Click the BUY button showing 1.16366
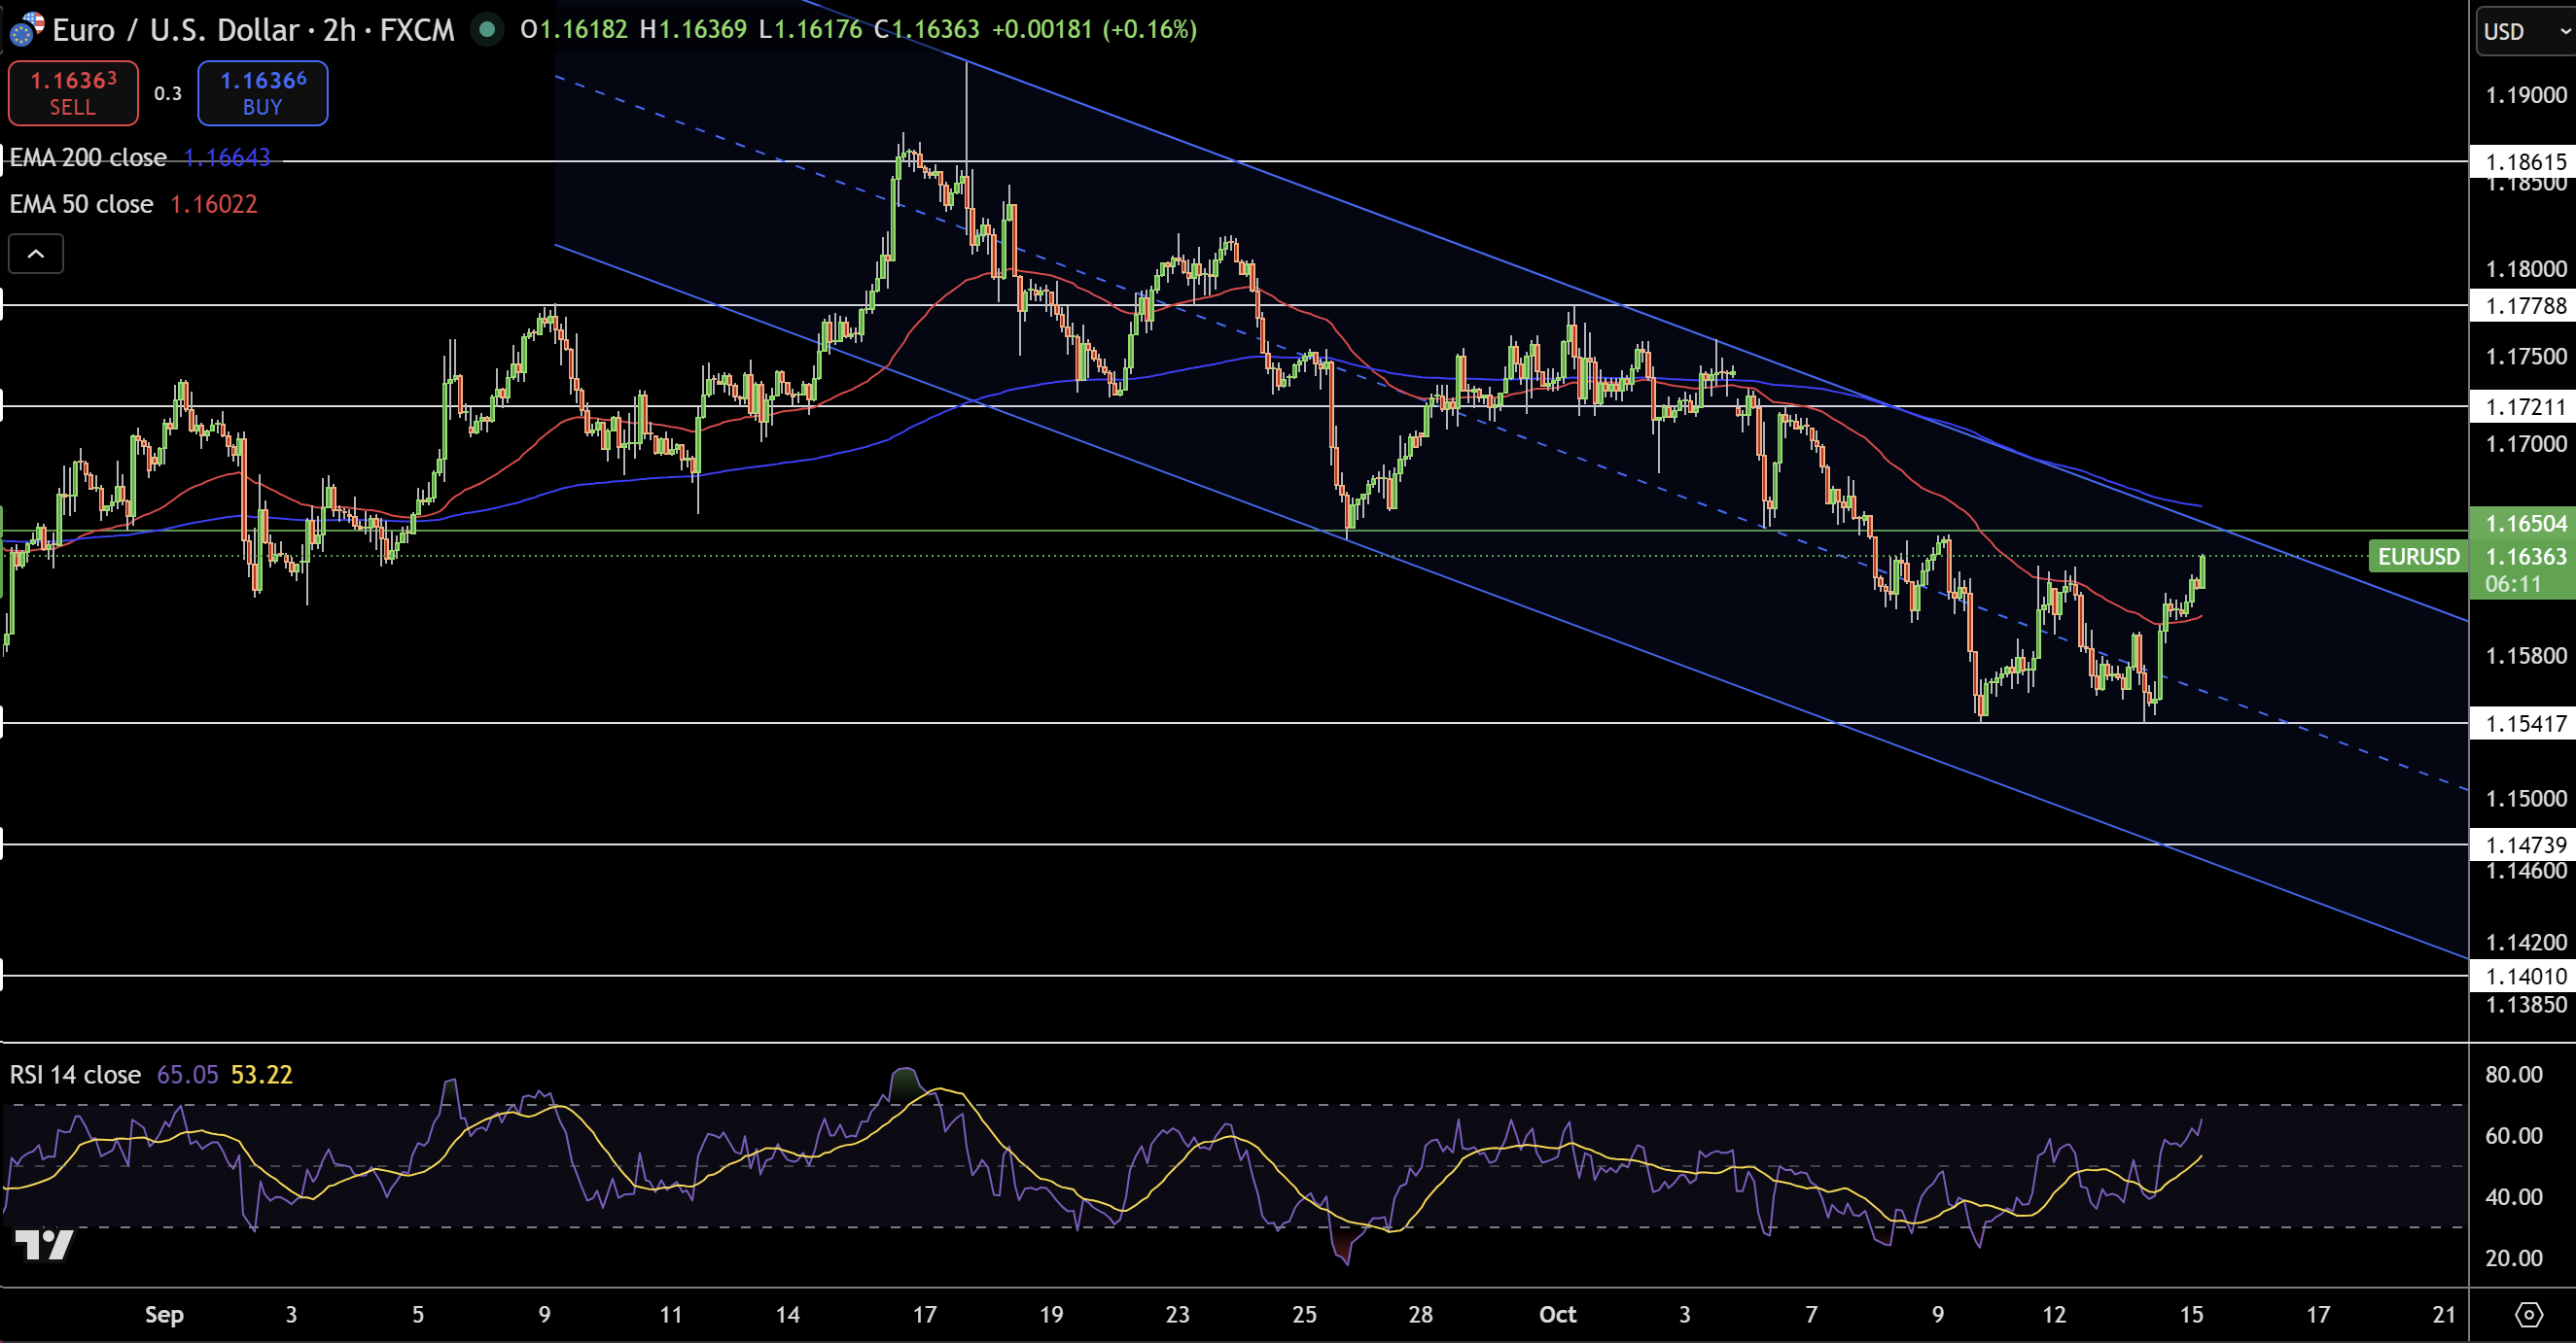 tap(262, 92)
